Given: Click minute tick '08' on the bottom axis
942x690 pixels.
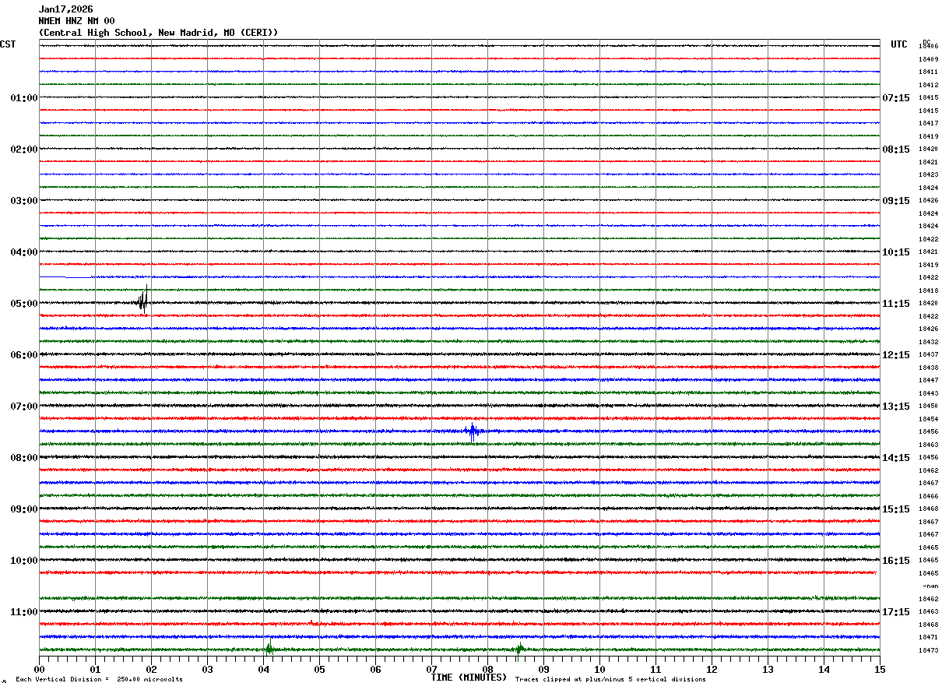Looking at the screenshot, I should point(487,669).
